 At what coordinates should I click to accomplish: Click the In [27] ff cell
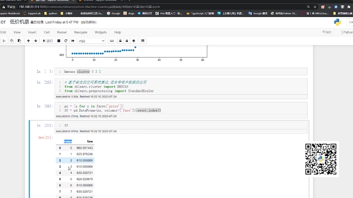pos(181,125)
